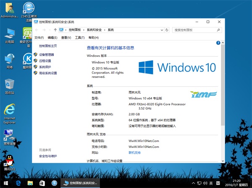
Task: Open the 高级系统设置 link
Action: [x=48, y=73]
